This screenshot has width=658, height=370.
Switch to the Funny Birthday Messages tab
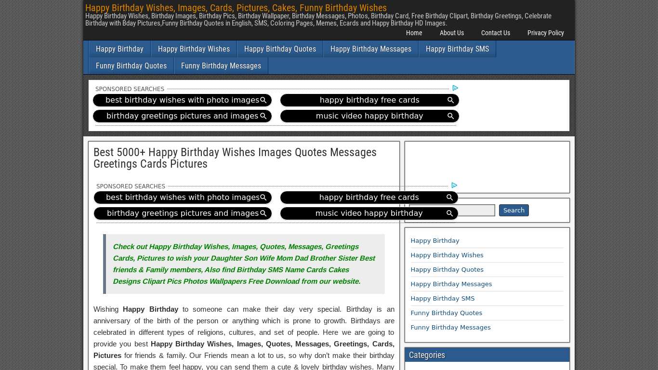(x=221, y=66)
